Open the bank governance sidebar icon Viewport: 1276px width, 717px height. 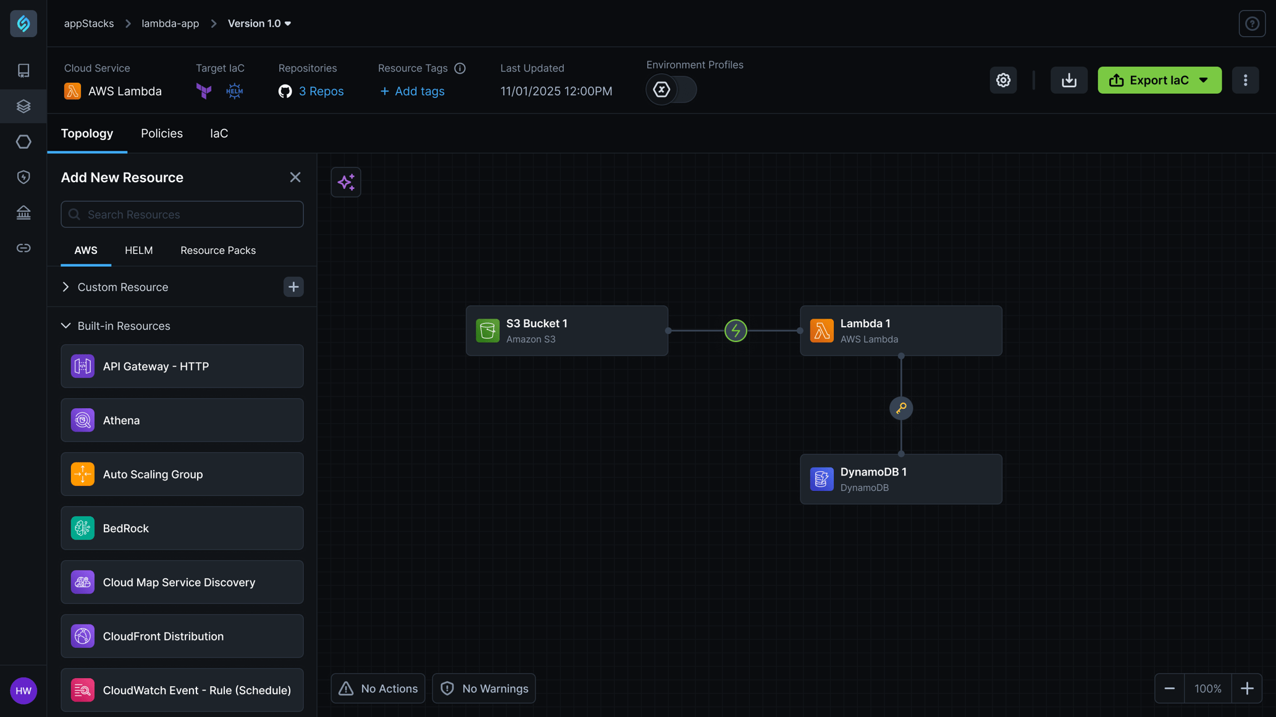[x=23, y=212]
